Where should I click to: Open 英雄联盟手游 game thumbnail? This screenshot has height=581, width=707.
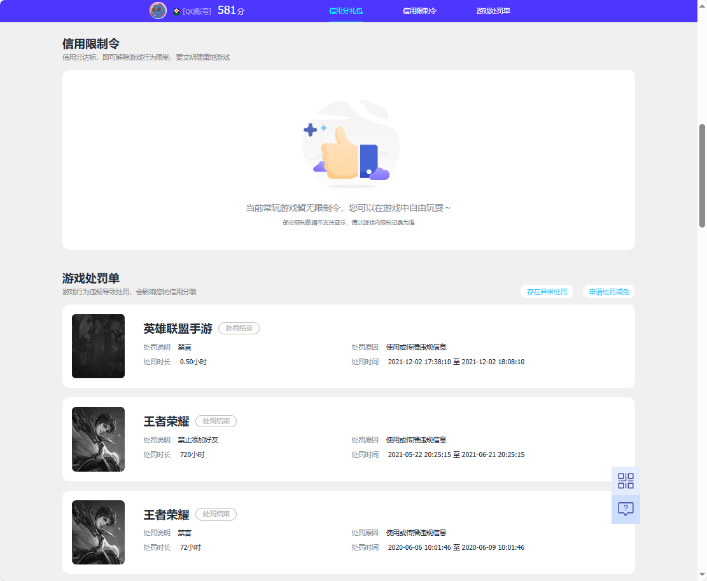coord(98,346)
